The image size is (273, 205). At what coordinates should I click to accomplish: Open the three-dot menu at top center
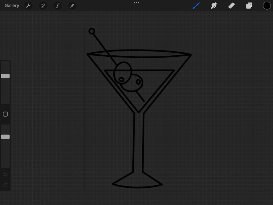(x=136, y=3)
